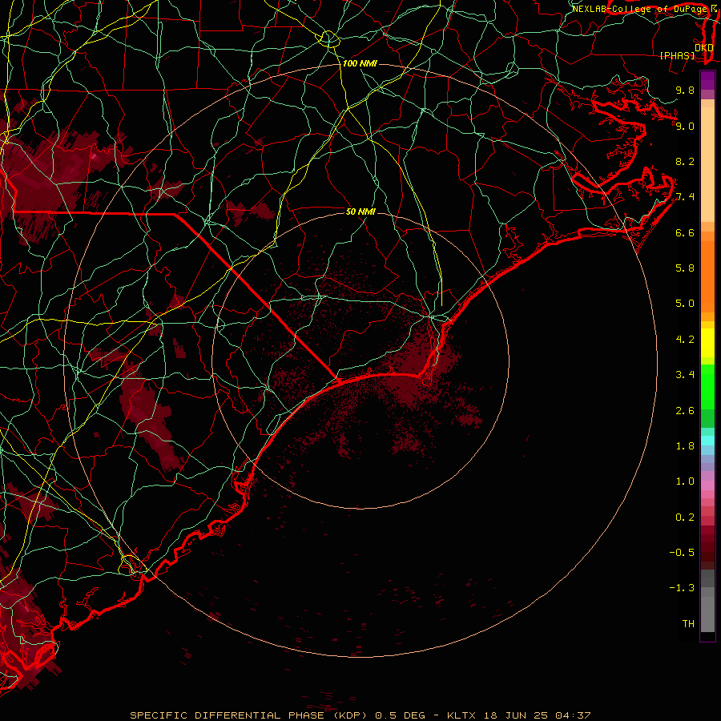
Task: Click the 1.8 value on the color scale
Action: [x=685, y=446]
